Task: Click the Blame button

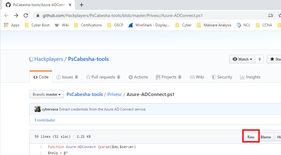Action: click(266, 137)
